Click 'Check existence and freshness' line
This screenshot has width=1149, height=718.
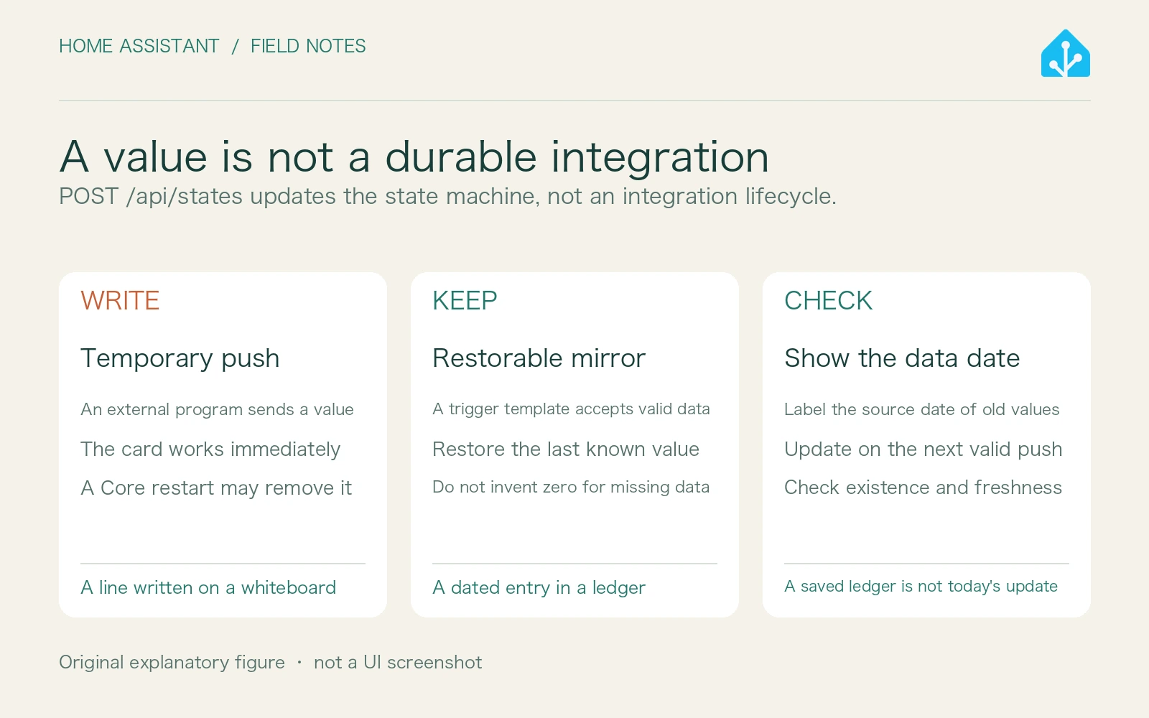(x=923, y=488)
